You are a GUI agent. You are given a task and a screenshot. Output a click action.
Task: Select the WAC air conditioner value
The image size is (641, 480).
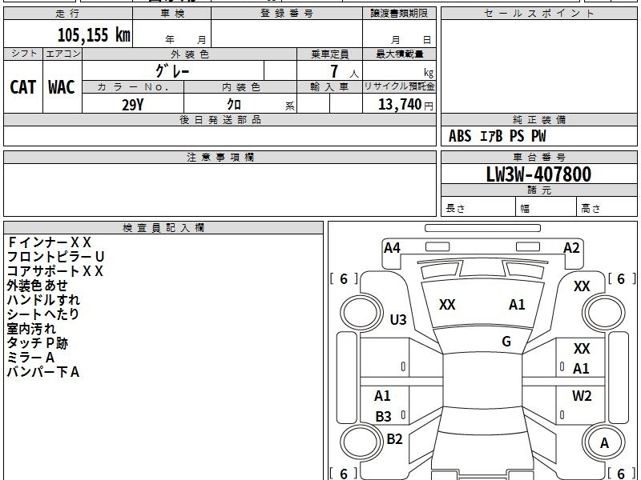tap(62, 87)
